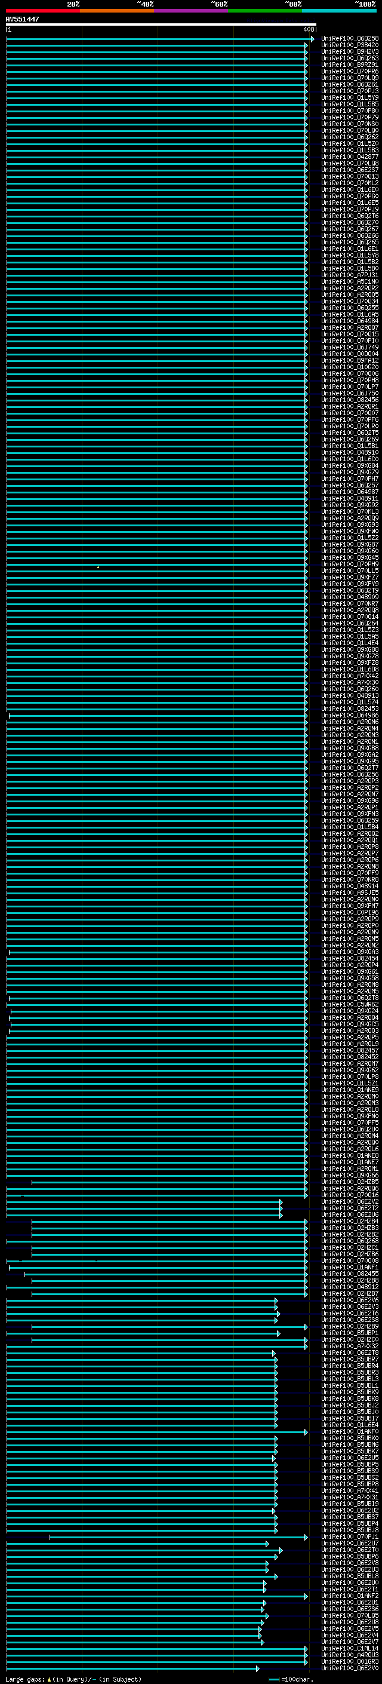Open hit UniRef100_B9H2V3

[350, 51]
